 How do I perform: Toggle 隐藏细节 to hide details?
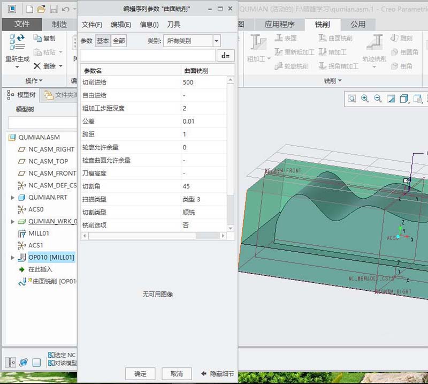tap(218, 374)
